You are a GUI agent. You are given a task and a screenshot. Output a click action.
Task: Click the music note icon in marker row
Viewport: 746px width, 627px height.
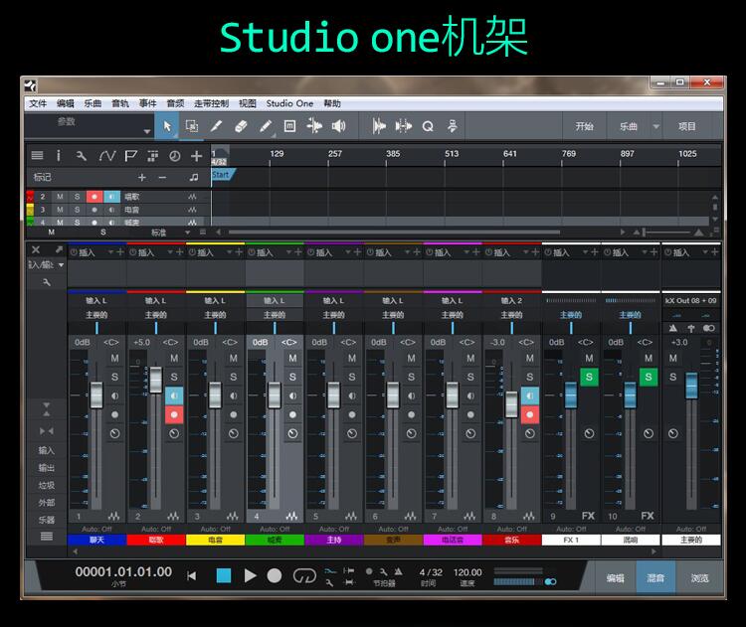pyautogui.click(x=194, y=177)
